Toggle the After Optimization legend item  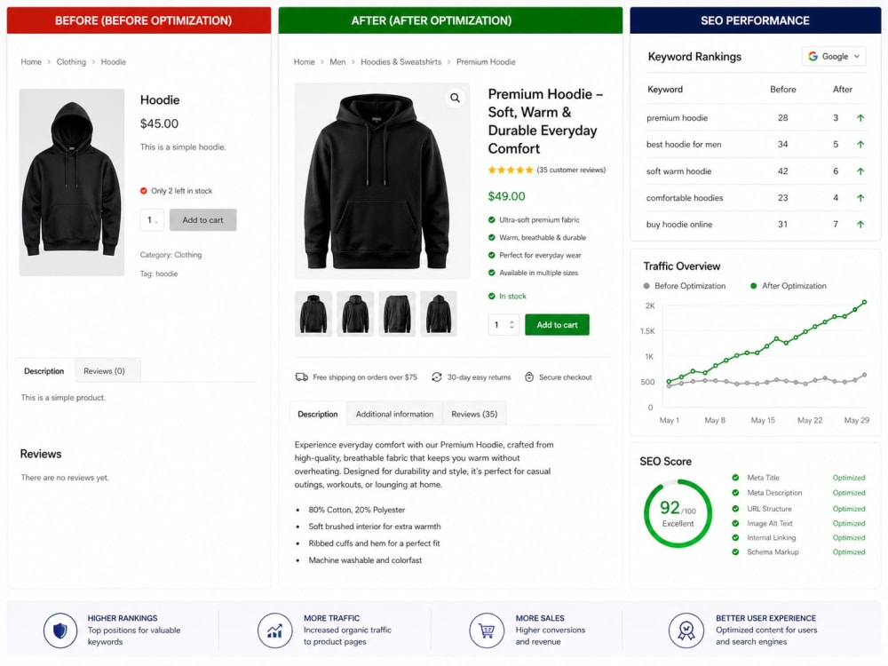coord(788,286)
